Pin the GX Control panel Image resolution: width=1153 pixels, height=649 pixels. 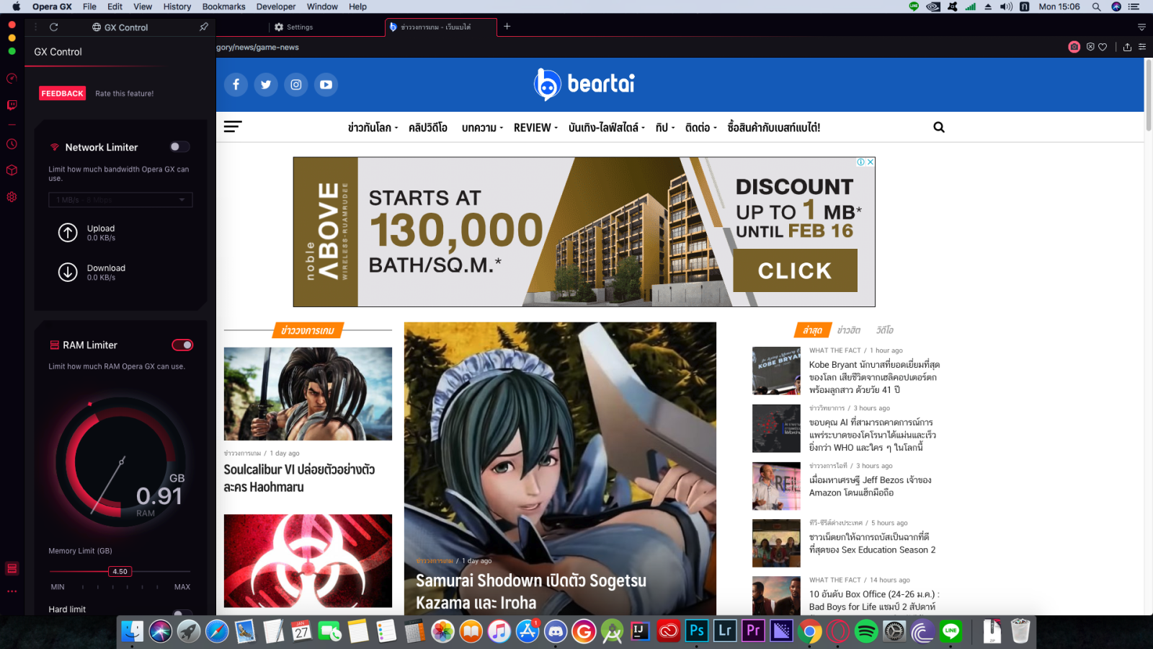[204, 27]
